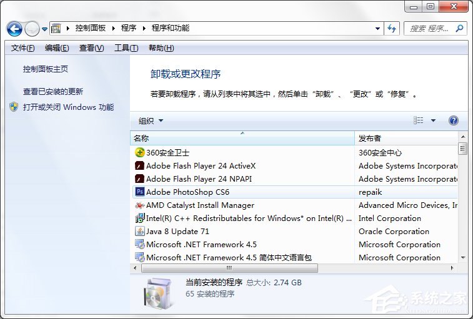Click the refresh button next to address bar
Screen dimensions: 473x319
coord(392,29)
